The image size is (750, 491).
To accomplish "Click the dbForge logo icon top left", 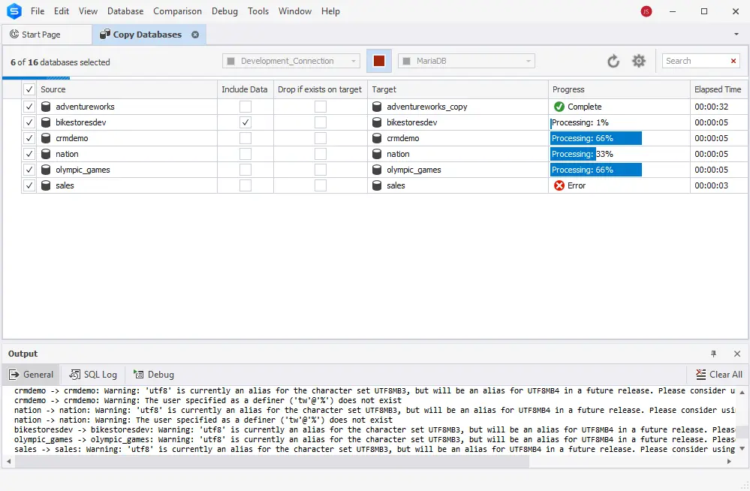I will pyautogui.click(x=13, y=11).
